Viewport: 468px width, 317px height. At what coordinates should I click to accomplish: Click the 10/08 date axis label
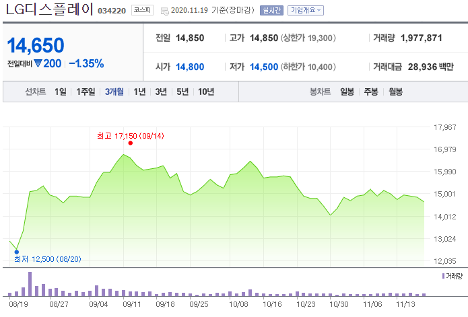(x=238, y=304)
